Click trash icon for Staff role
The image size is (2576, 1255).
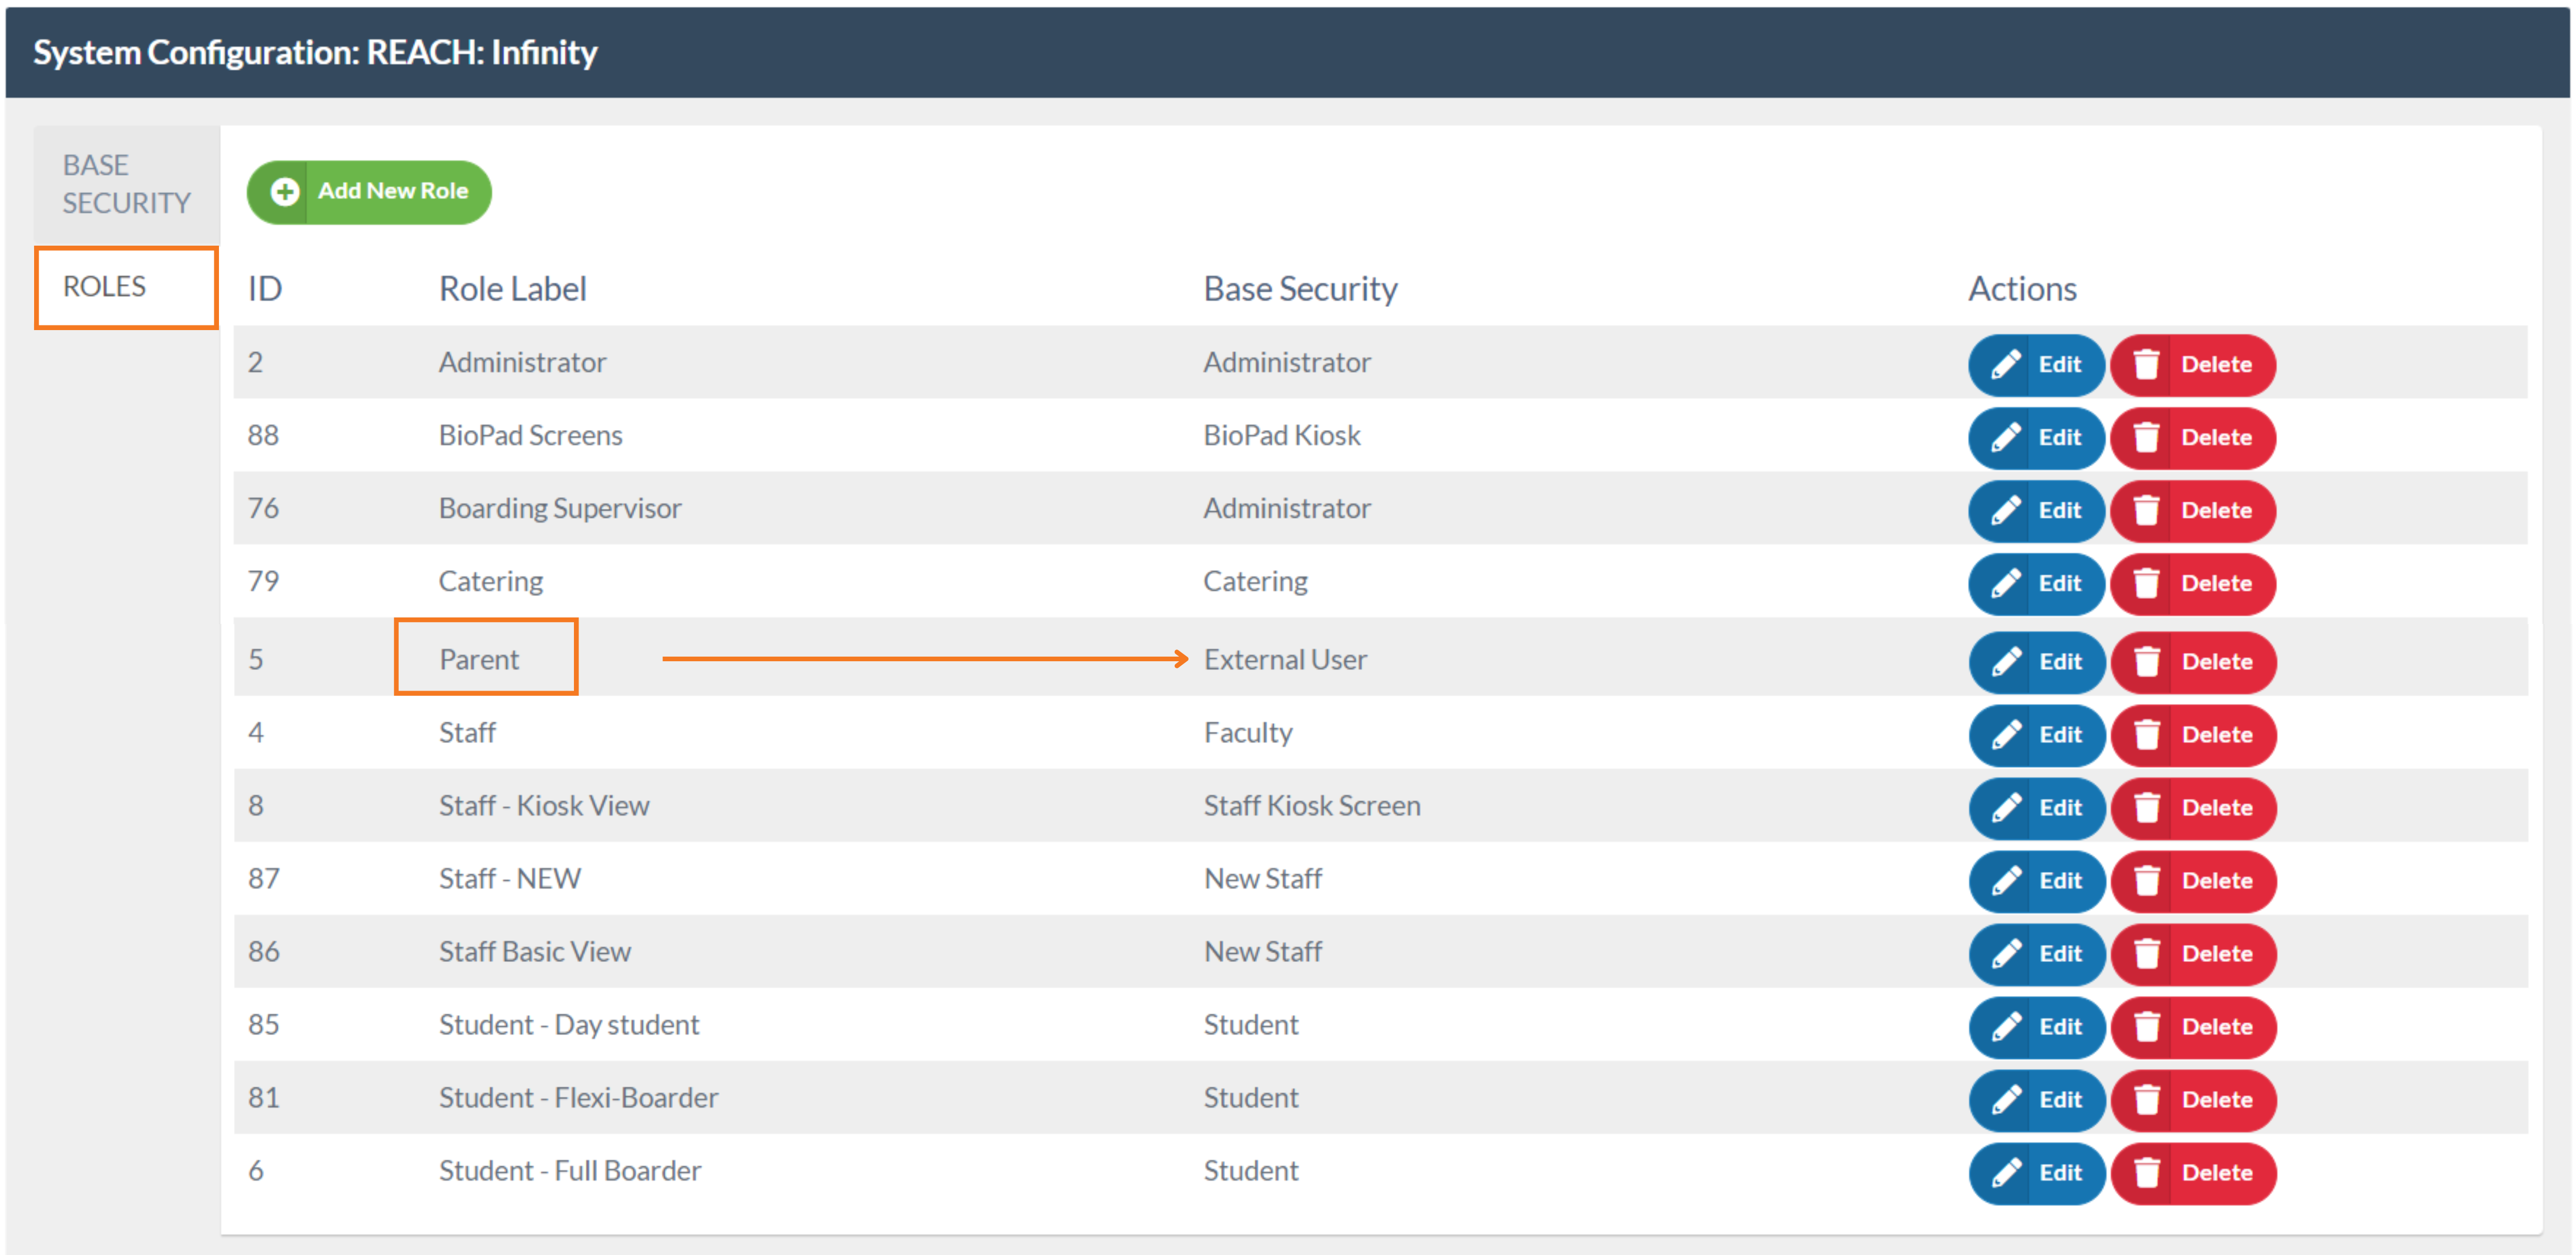2146,734
